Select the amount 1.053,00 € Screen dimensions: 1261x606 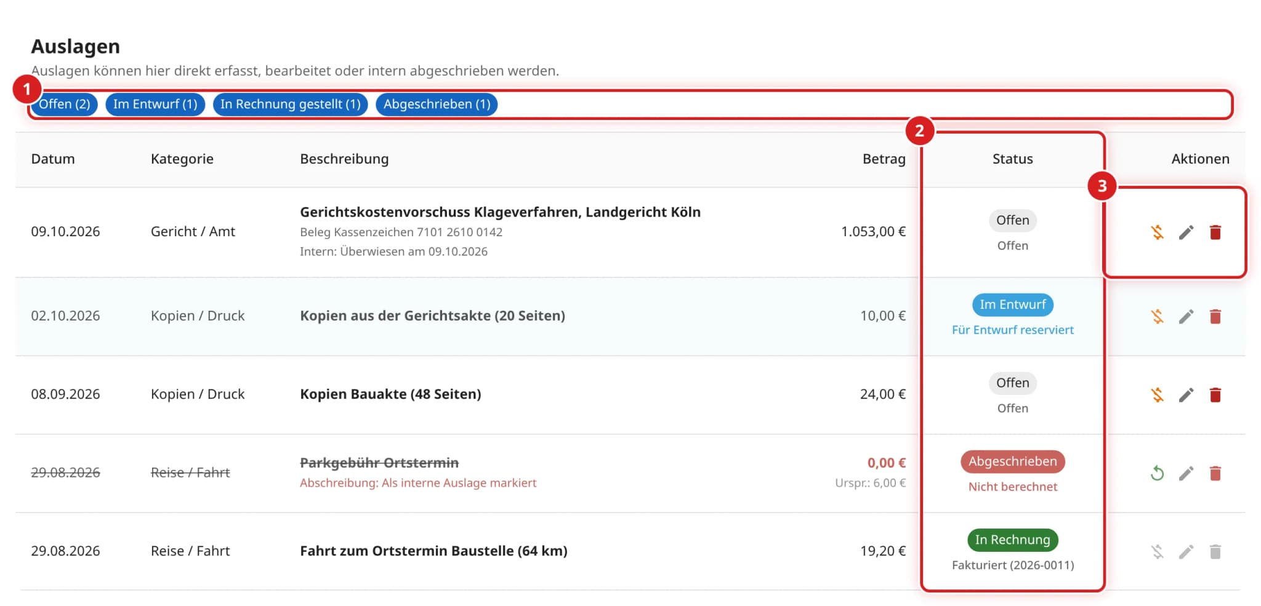coord(873,231)
